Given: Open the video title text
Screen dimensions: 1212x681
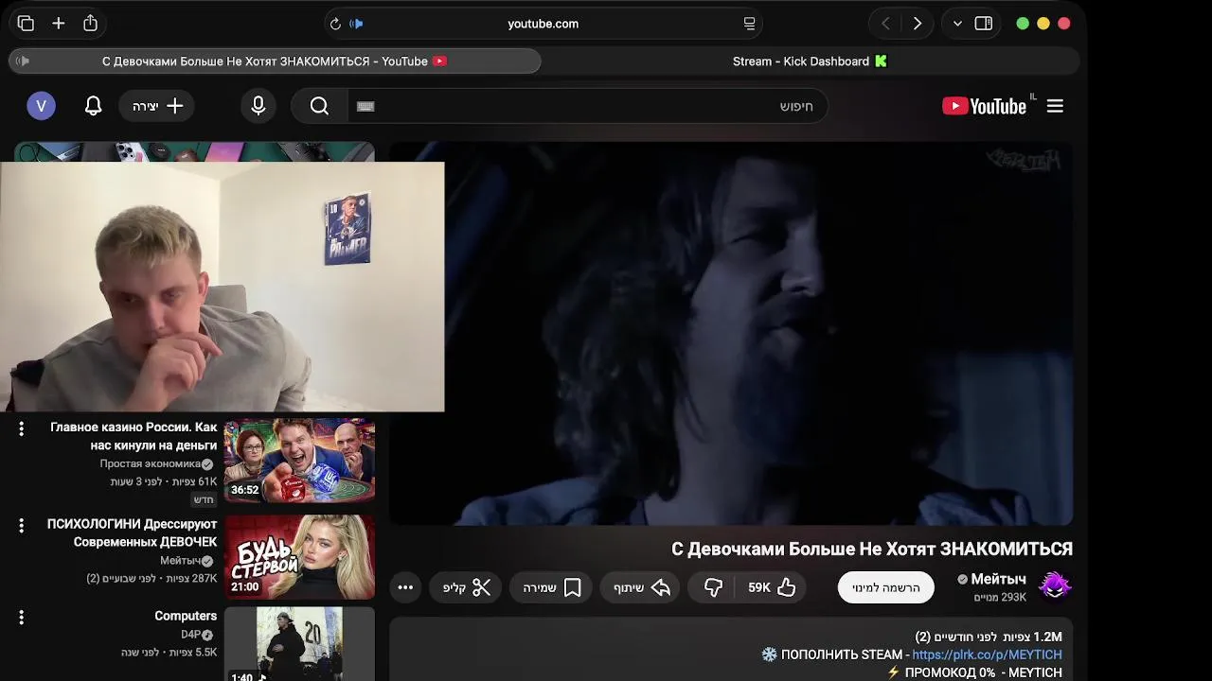Looking at the screenshot, I should pyautogui.click(x=872, y=549).
